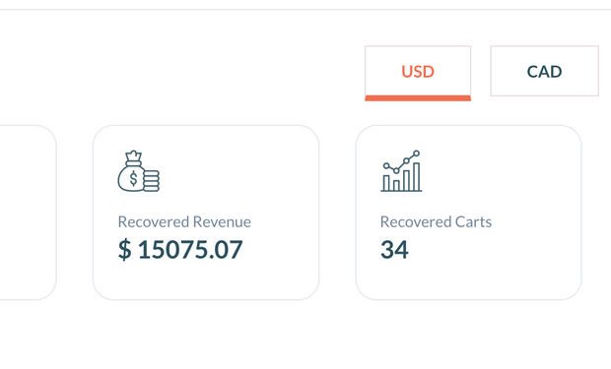
Task: Open the Recovered Revenue card
Action: (206, 213)
